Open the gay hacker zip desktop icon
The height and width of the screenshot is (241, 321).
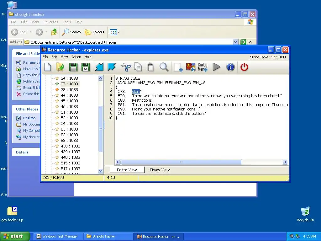point(12,214)
